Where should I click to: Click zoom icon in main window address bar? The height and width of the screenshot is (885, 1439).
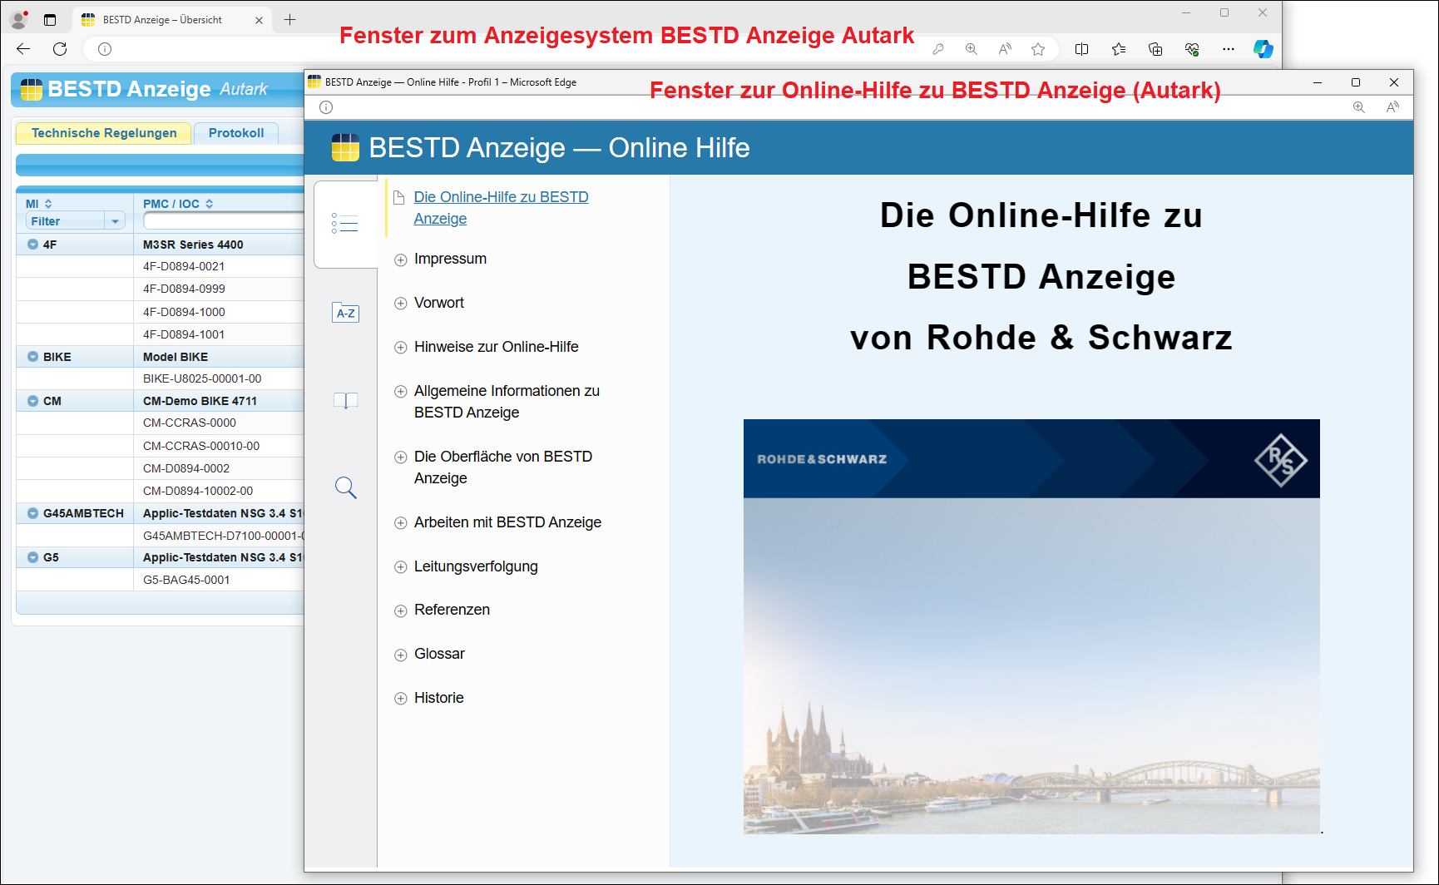[x=972, y=49]
